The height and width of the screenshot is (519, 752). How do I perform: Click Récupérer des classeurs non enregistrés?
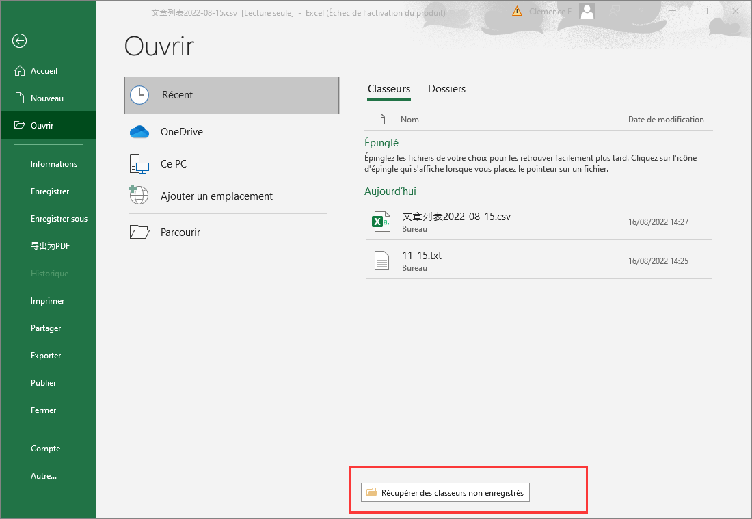pyautogui.click(x=445, y=492)
